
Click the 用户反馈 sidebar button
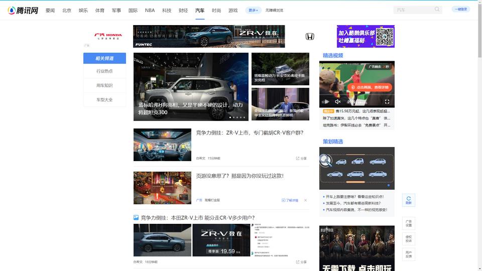[x=409, y=254]
